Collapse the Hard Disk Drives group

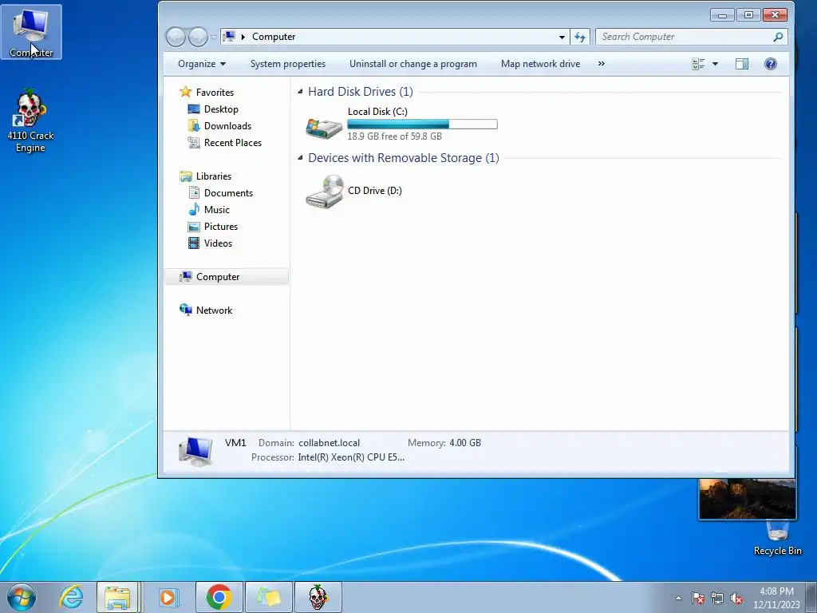(x=300, y=92)
